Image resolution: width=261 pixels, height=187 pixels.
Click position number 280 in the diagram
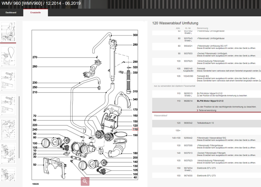135,45
